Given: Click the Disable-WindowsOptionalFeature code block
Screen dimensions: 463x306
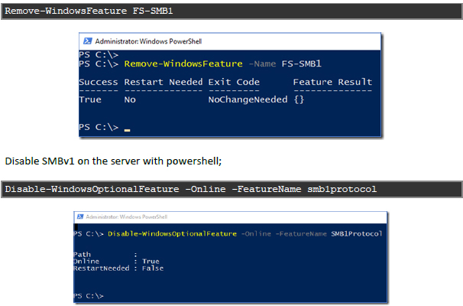Looking at the screenshot, I should click(231, 189).
